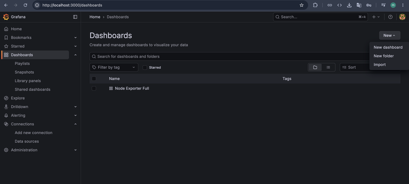This screenshot has height=184, width=409.
Task: Click the Name column header
Action: [x=114, y=79]
